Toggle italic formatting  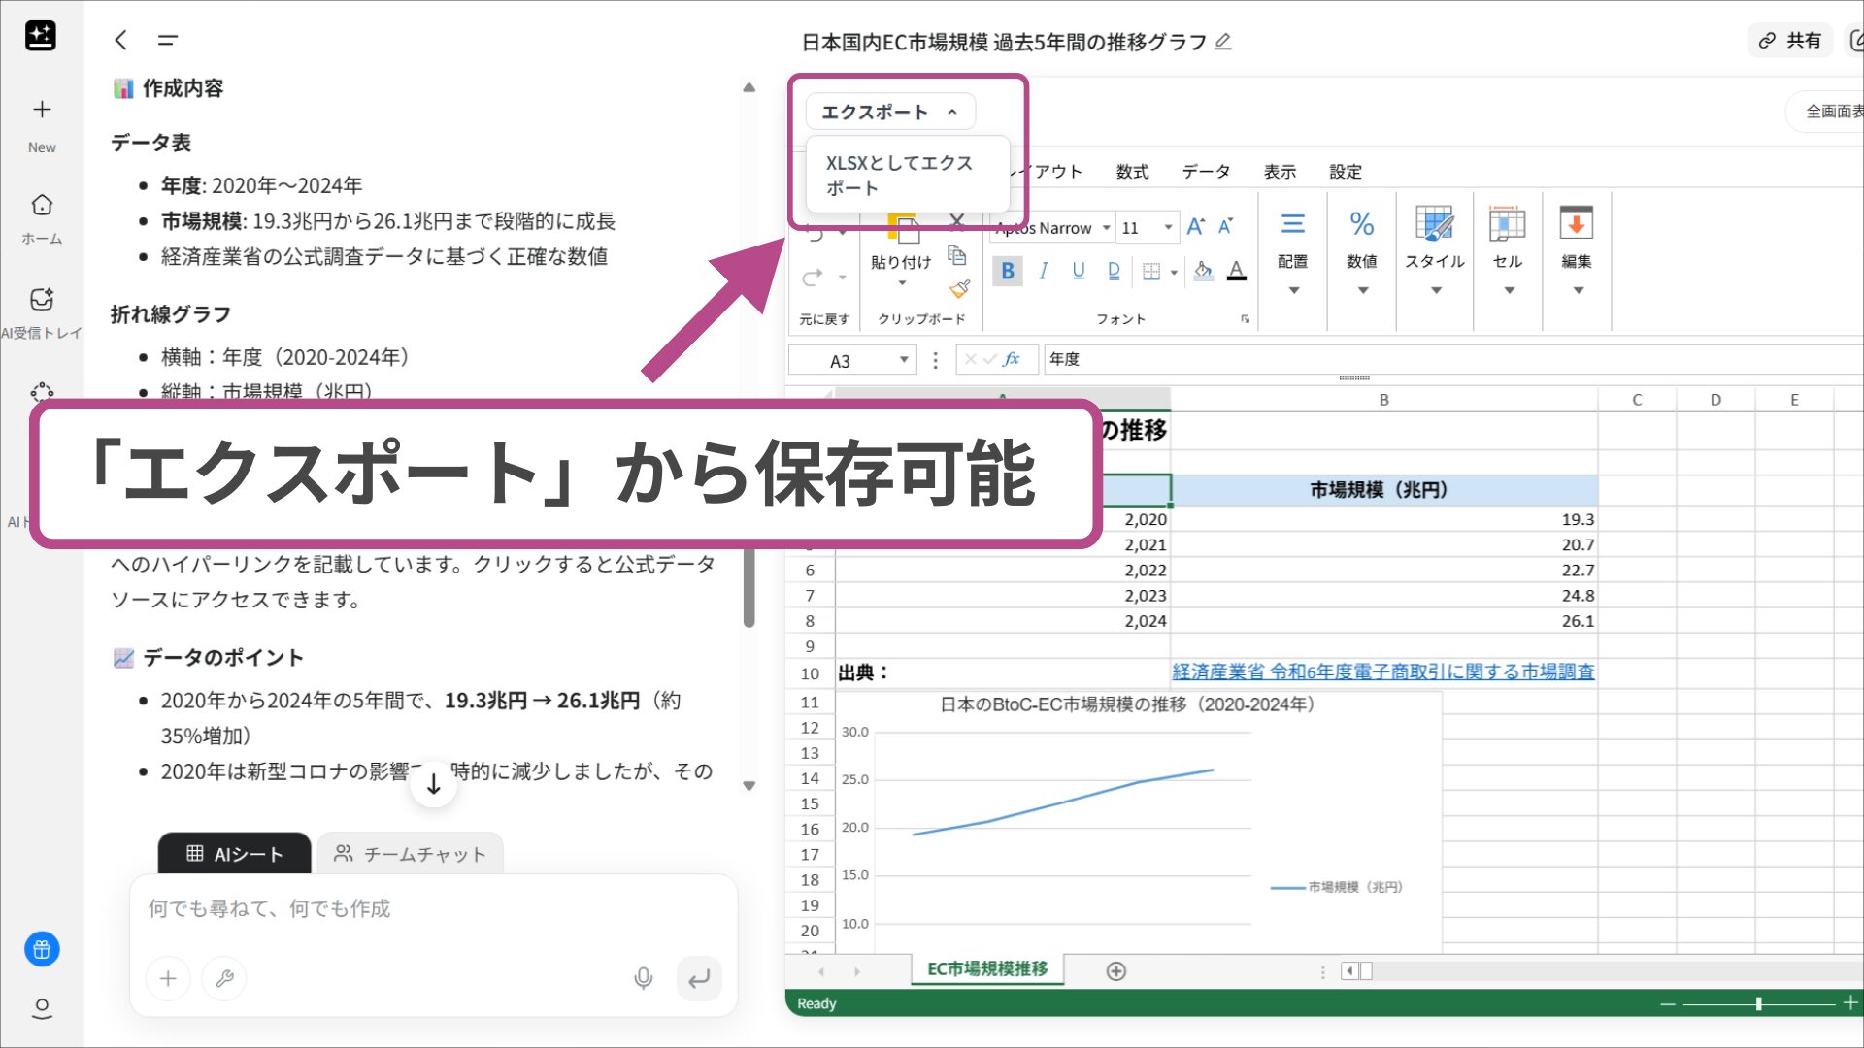1043,272
